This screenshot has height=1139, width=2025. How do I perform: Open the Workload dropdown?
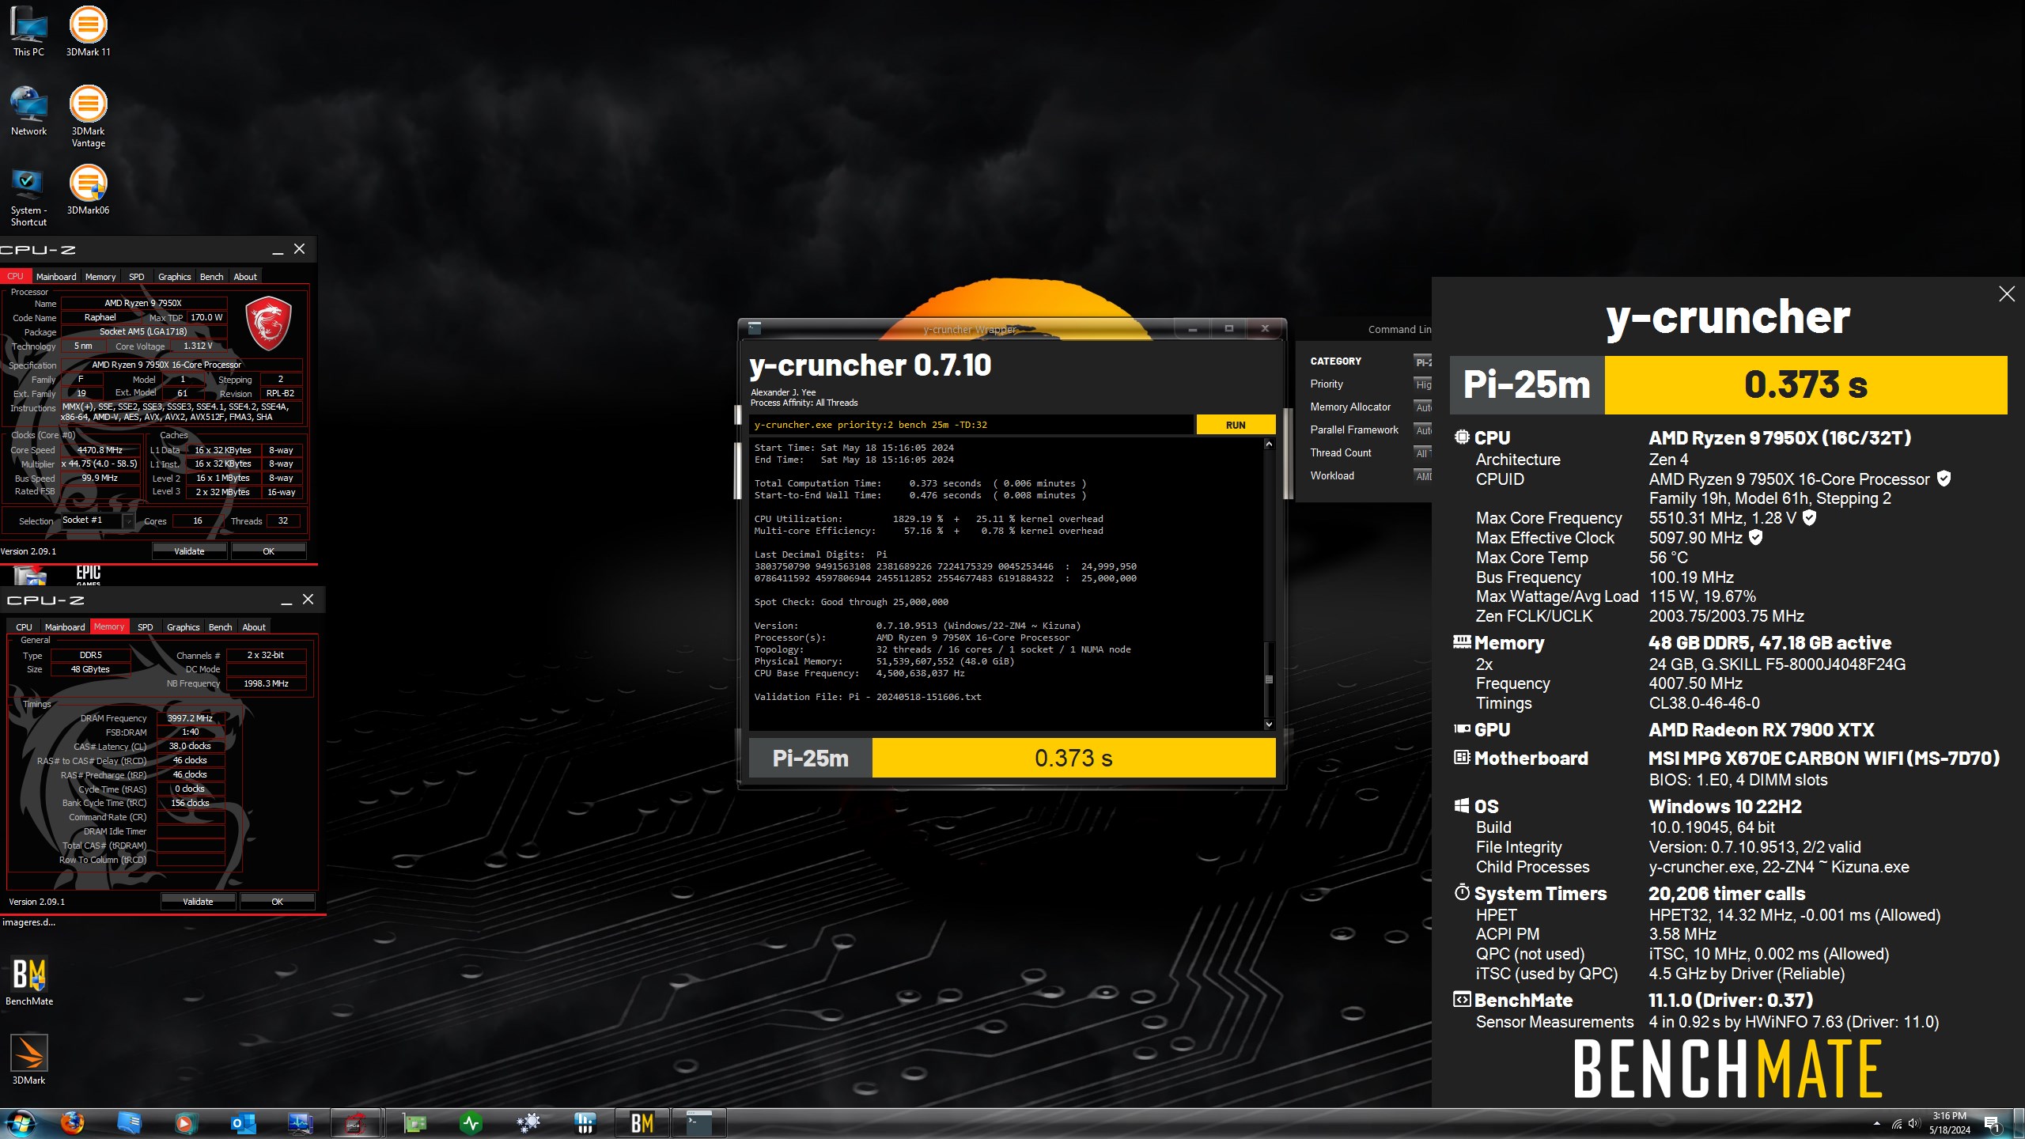tap(1422, 476)
